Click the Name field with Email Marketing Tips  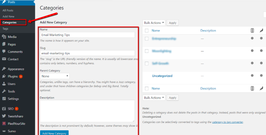pos(88,35)
